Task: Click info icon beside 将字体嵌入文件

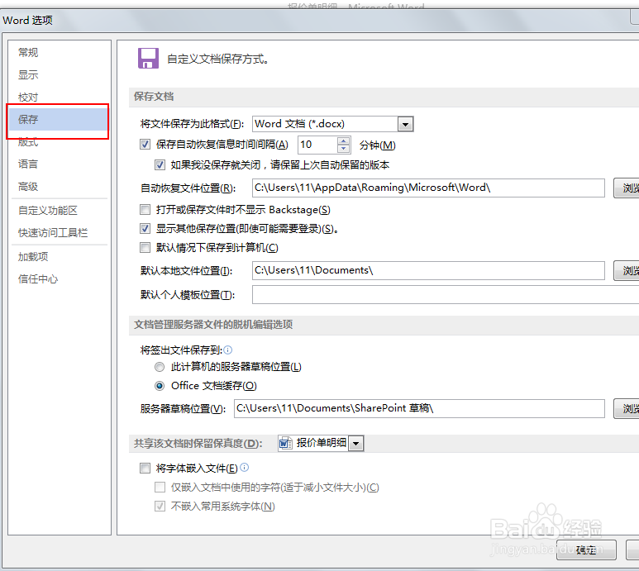Action: (x=244, y=468)
